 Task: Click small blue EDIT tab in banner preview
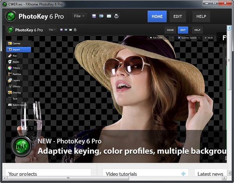tap(183, 30)
